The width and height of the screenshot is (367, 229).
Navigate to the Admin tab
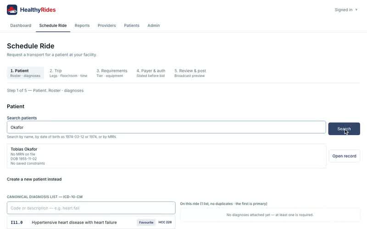click(x=154, y=26)
